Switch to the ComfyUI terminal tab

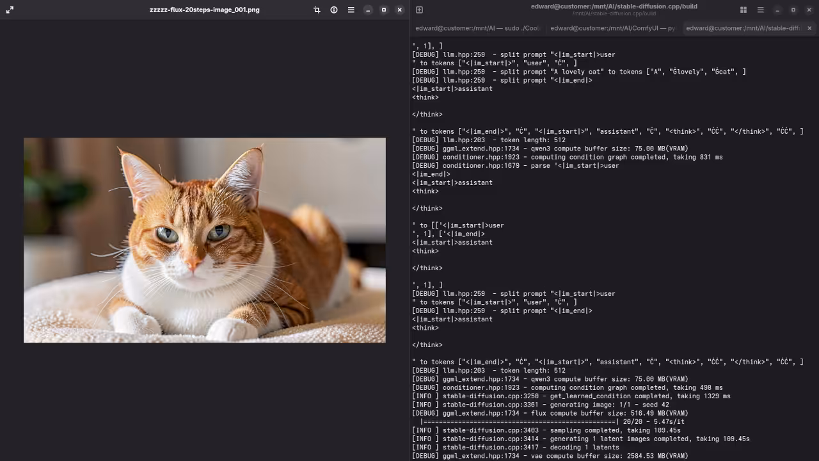pos(612,28)
